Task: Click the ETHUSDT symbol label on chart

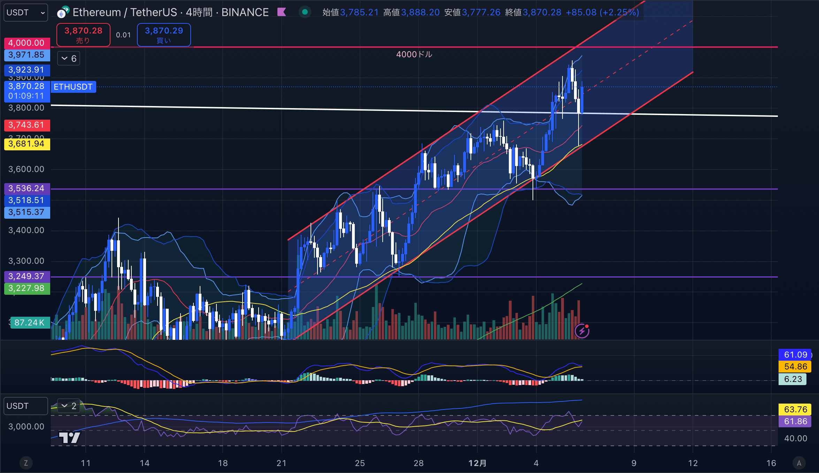Action: pos(73,87)
